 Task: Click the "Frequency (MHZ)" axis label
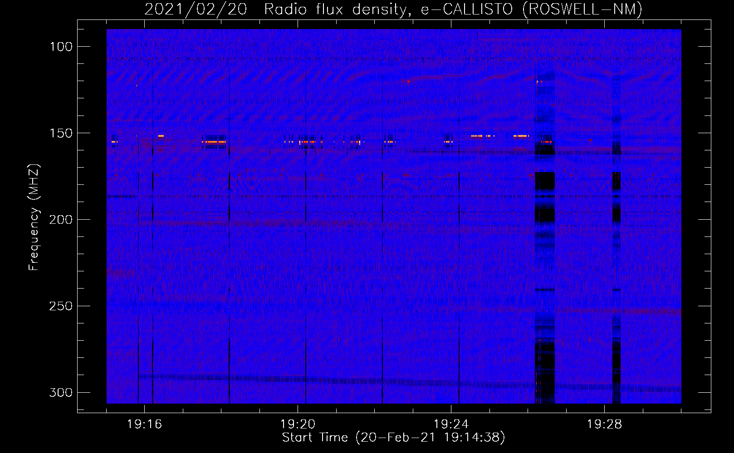click(34, 217)
